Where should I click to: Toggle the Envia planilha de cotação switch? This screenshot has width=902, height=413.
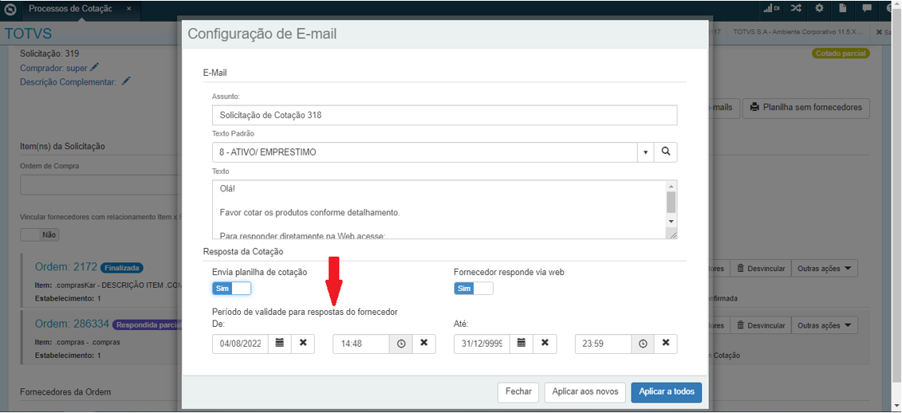coord(231,288)
